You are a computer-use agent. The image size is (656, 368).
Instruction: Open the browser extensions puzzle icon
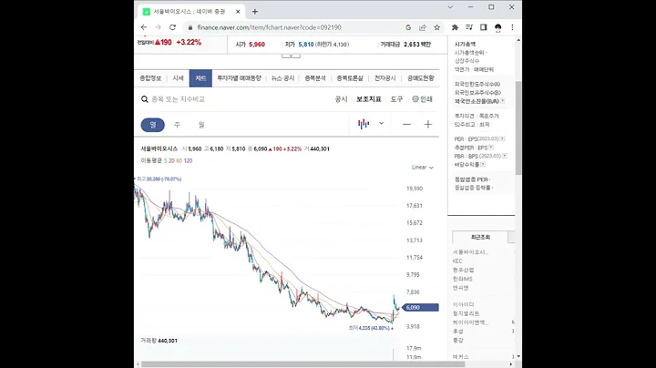coord(455,27)
